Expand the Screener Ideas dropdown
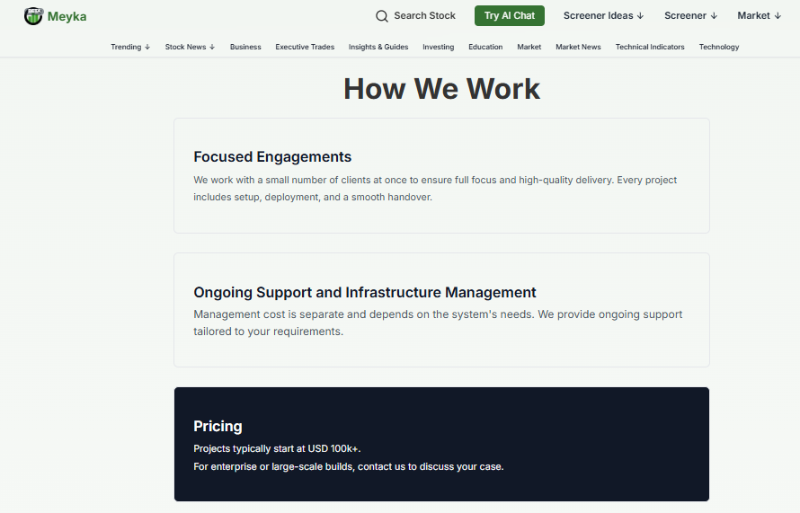This screenshot has width=800, height=513. tap(603, 15)
